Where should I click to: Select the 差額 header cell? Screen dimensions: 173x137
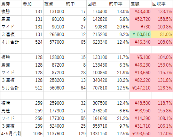tap(140, 4)
